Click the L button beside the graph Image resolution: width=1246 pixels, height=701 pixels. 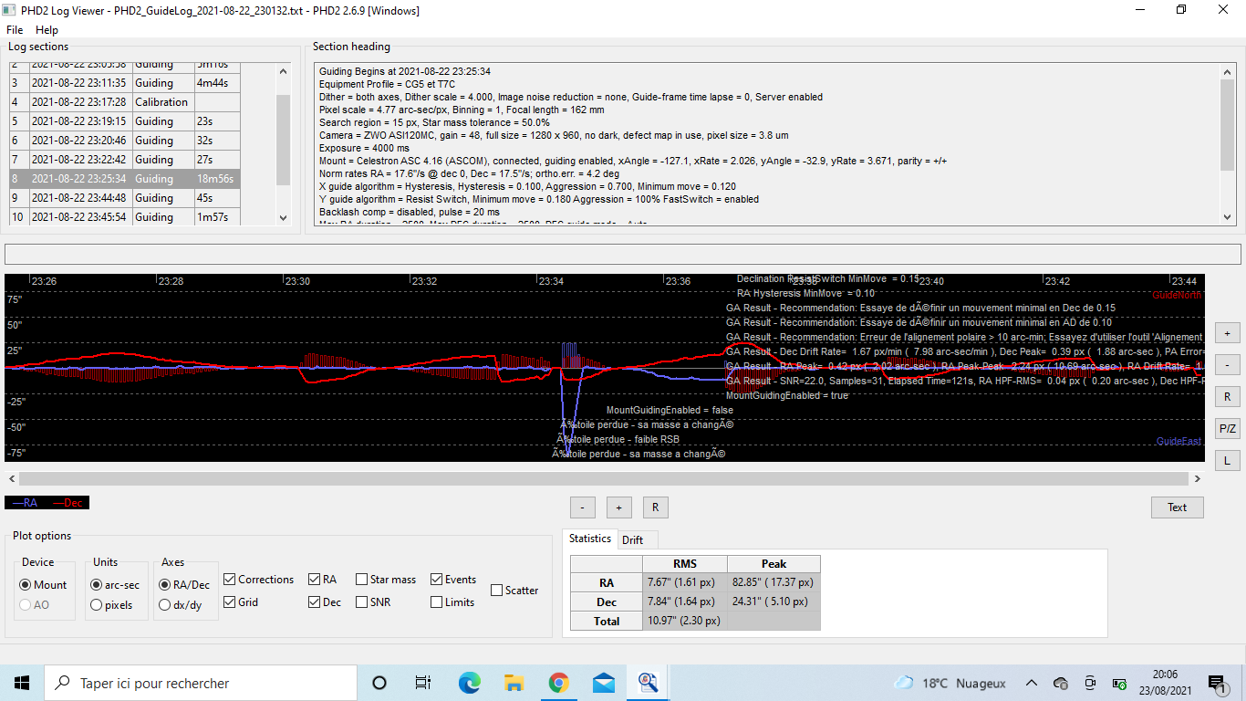point(1227,461)
